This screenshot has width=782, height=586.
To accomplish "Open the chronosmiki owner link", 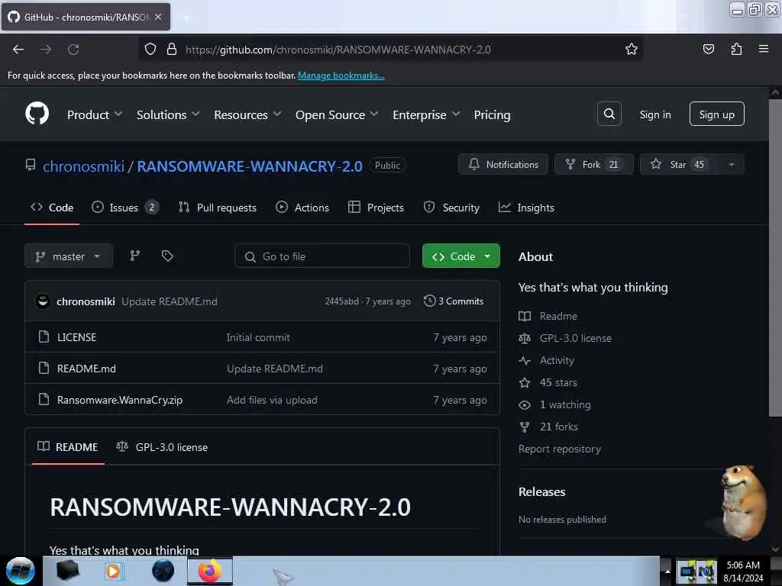I will tap(83, 166).
